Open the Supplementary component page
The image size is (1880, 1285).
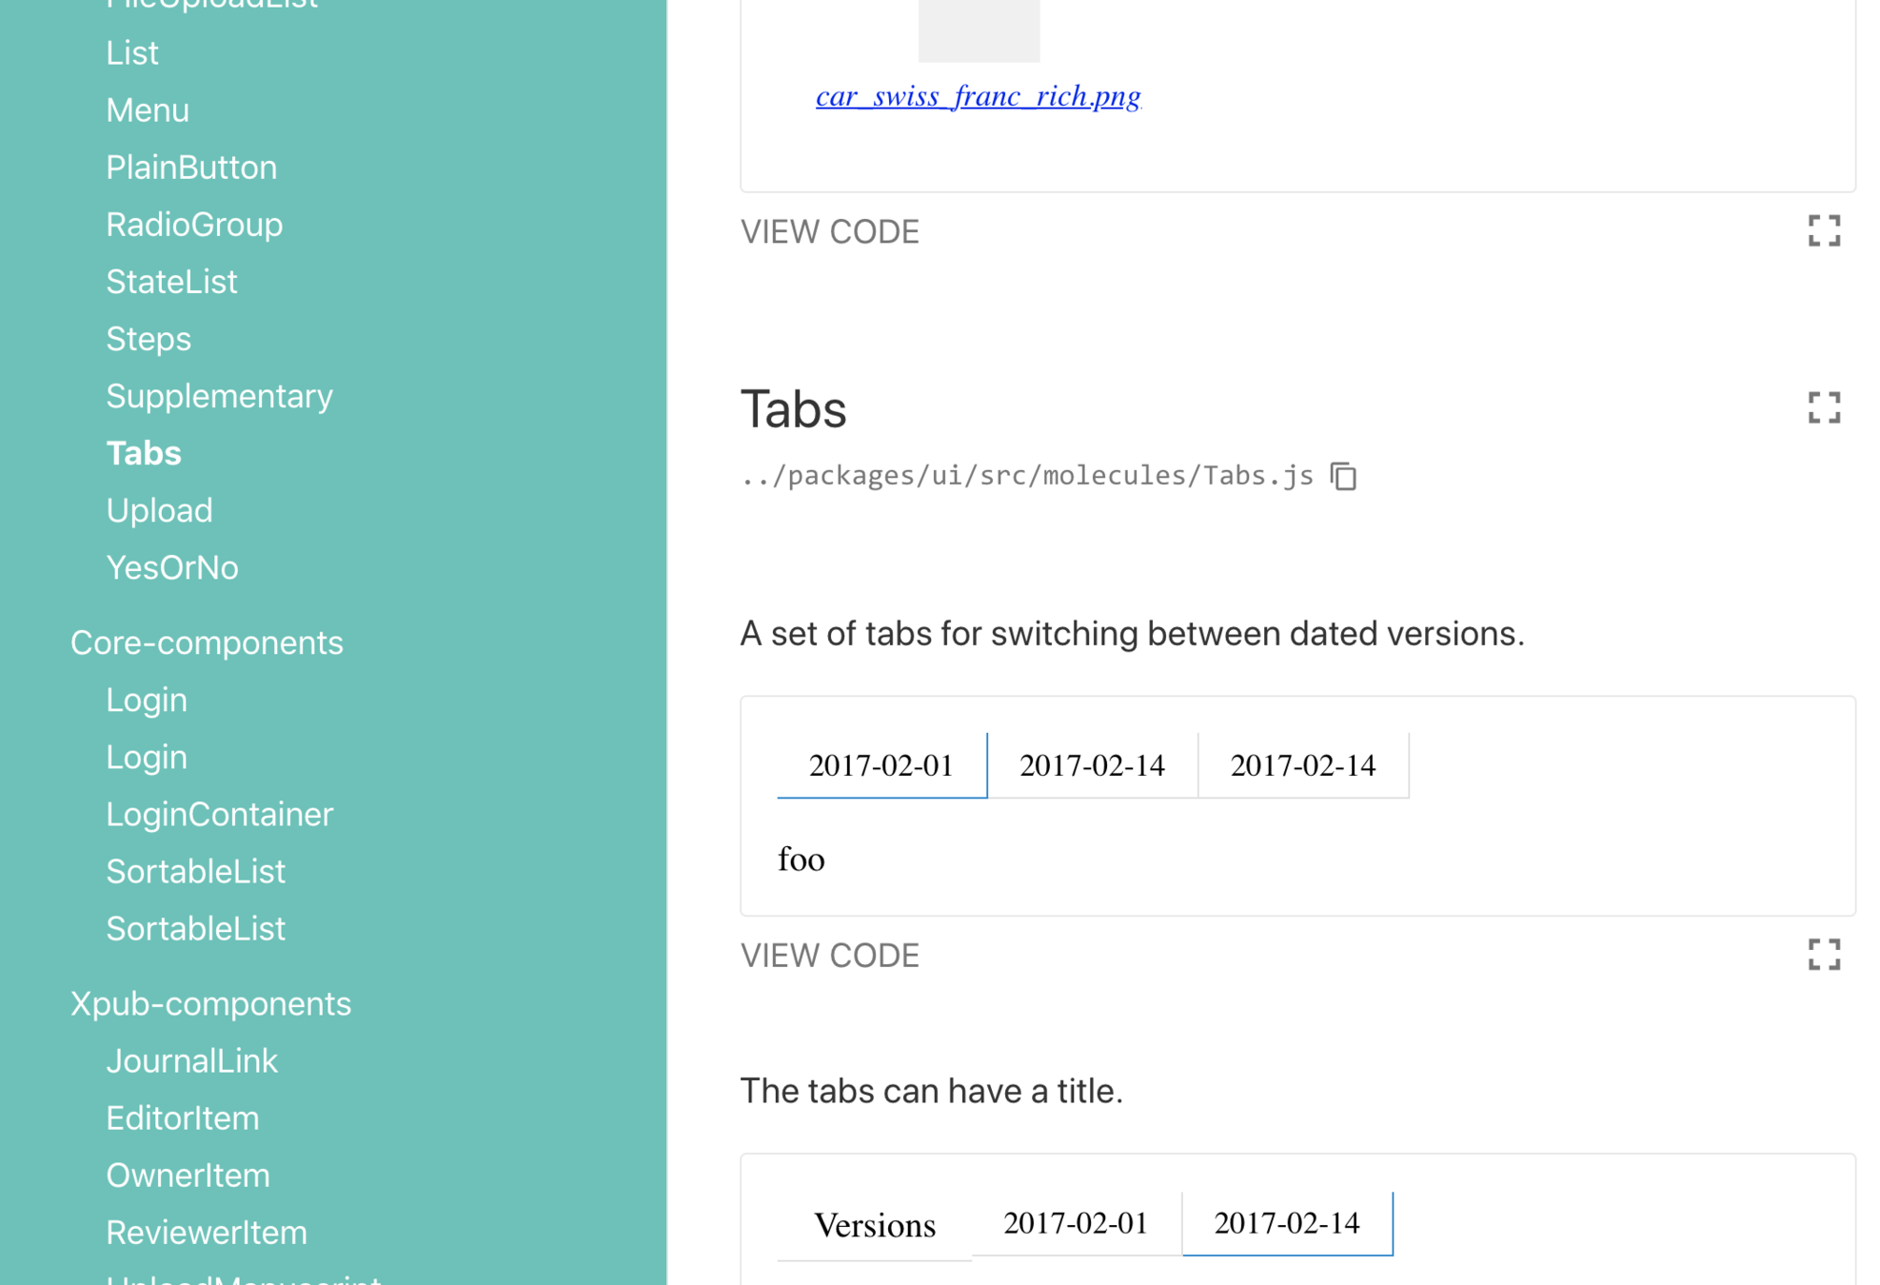(x=219, y=396)
